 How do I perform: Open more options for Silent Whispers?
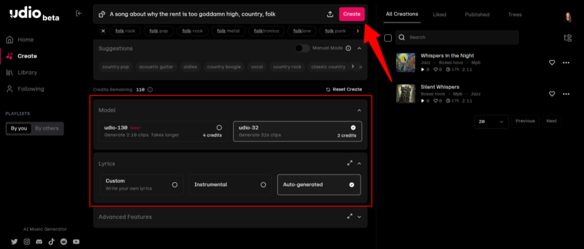[x=566, y=94]
